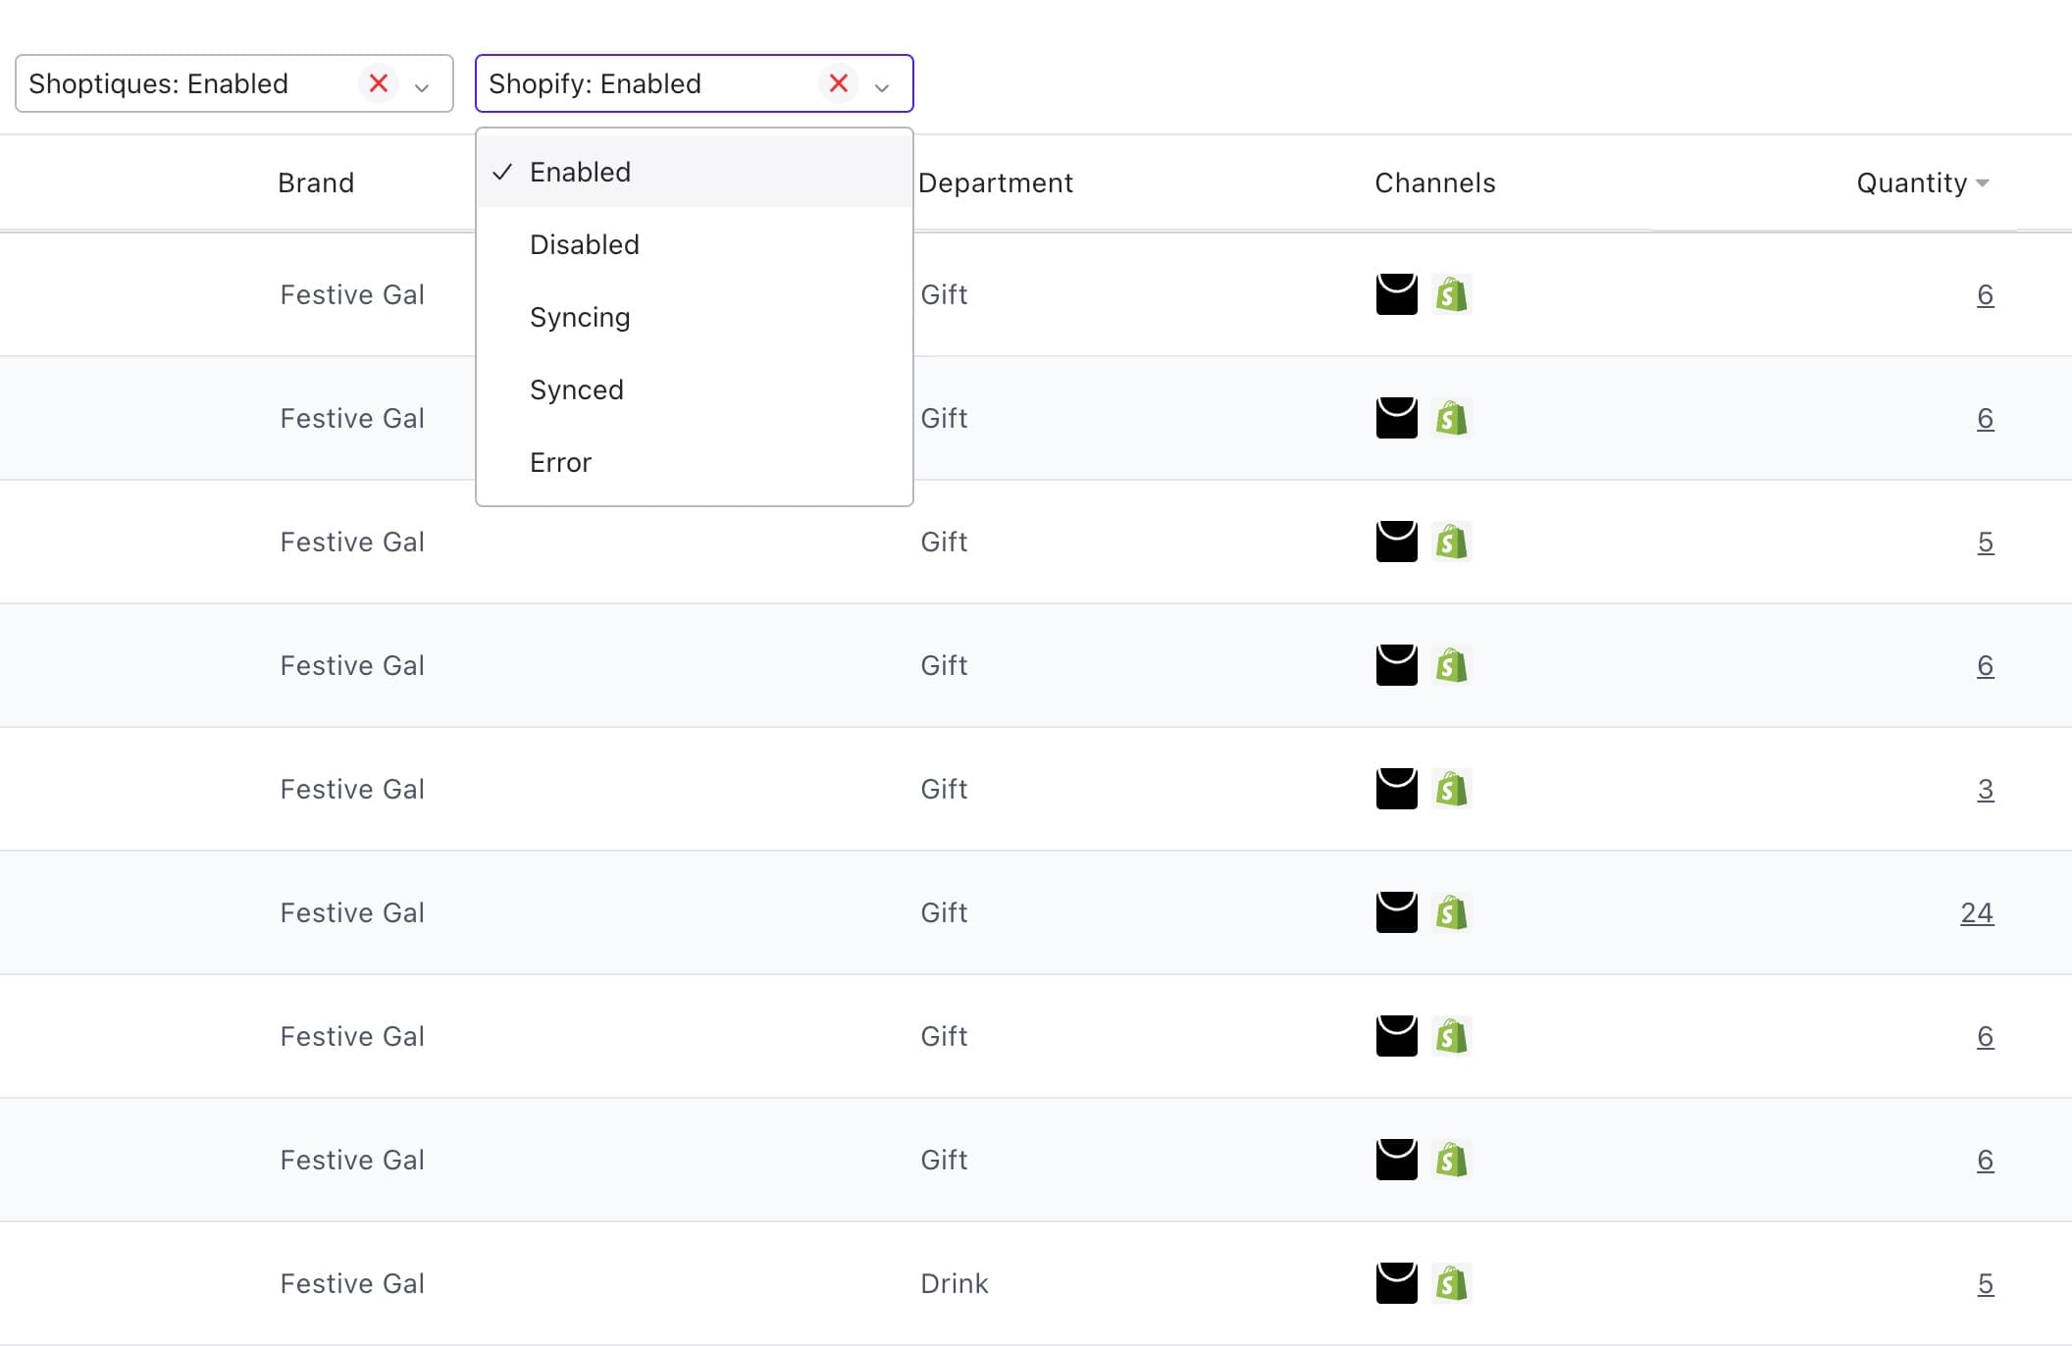This screenshot has width=2072, height=1346.
Task: Click the Shopify: Enabled filter box
Action: pyautogui.click(x=695, y=83)
